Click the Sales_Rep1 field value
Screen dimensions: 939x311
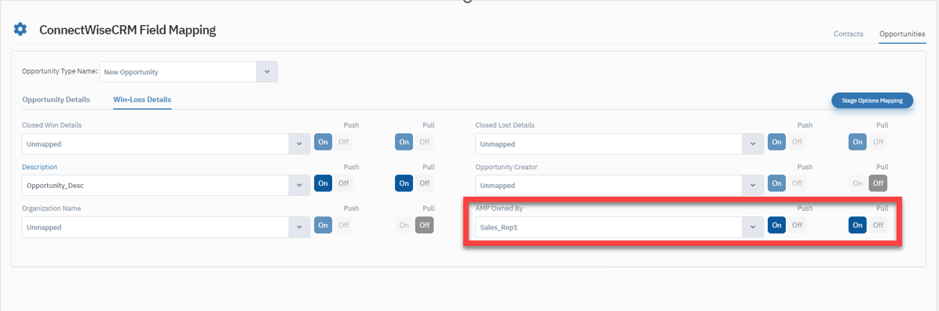click(x=499, y=227)
